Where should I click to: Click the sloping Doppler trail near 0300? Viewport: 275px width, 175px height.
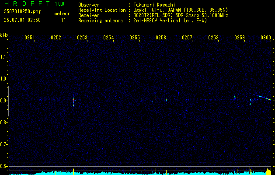click(x=258, y=96)
